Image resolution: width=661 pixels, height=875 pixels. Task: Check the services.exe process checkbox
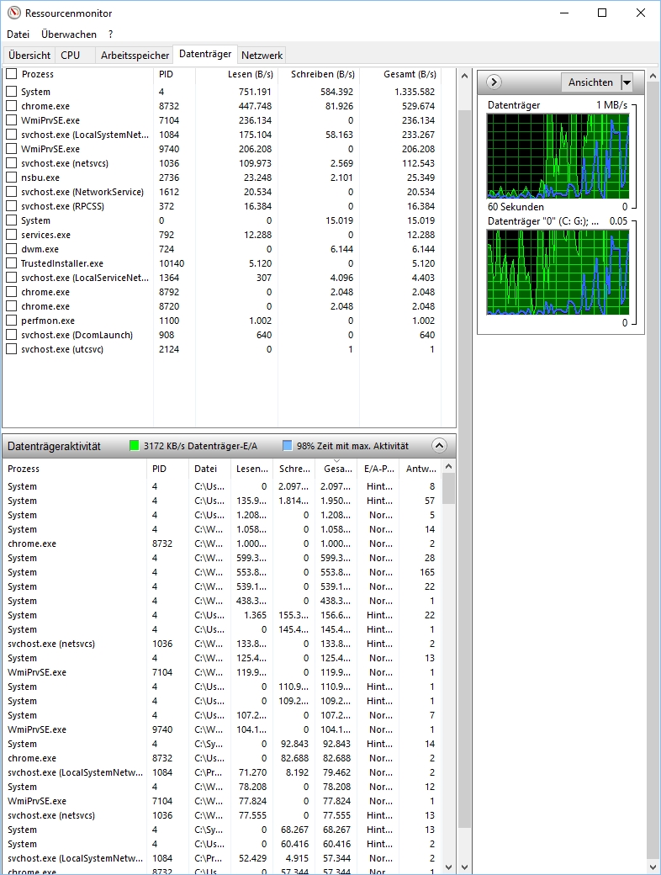click(11, 235)
